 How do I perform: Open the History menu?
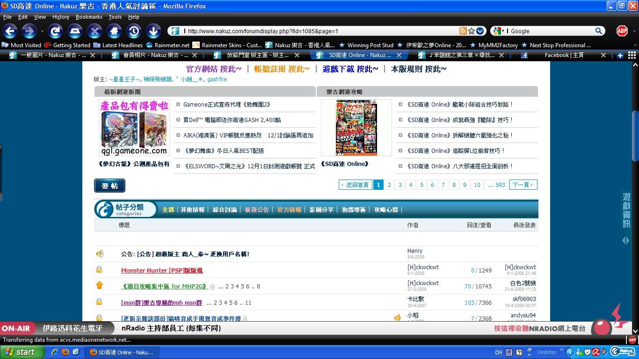click(61, 17)
